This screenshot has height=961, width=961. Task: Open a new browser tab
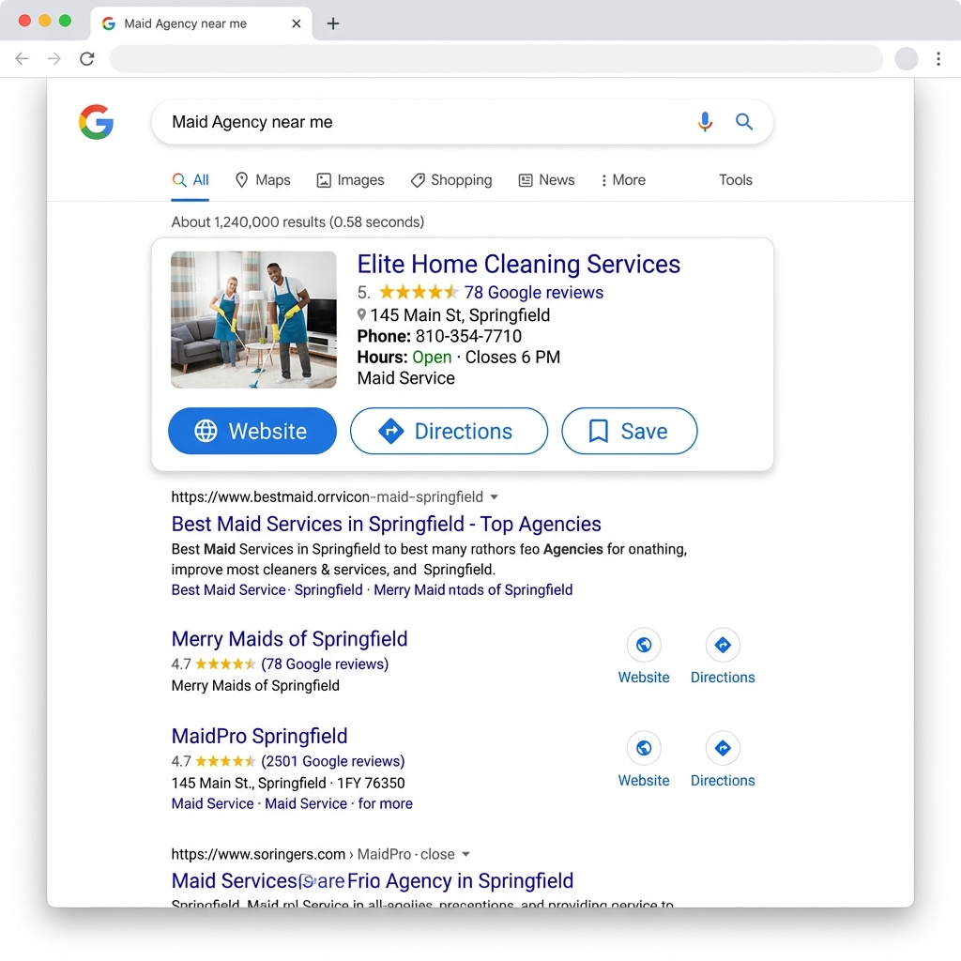333,23
